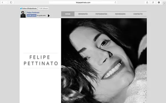Open Felipe Pettinato Facebook page link
Viewport: 166px width, 103px height.
[33, 13]
